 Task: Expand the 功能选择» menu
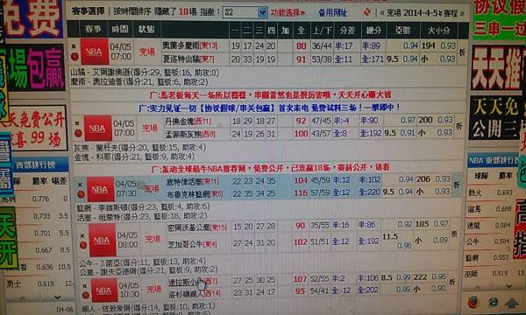click(288, 13)
